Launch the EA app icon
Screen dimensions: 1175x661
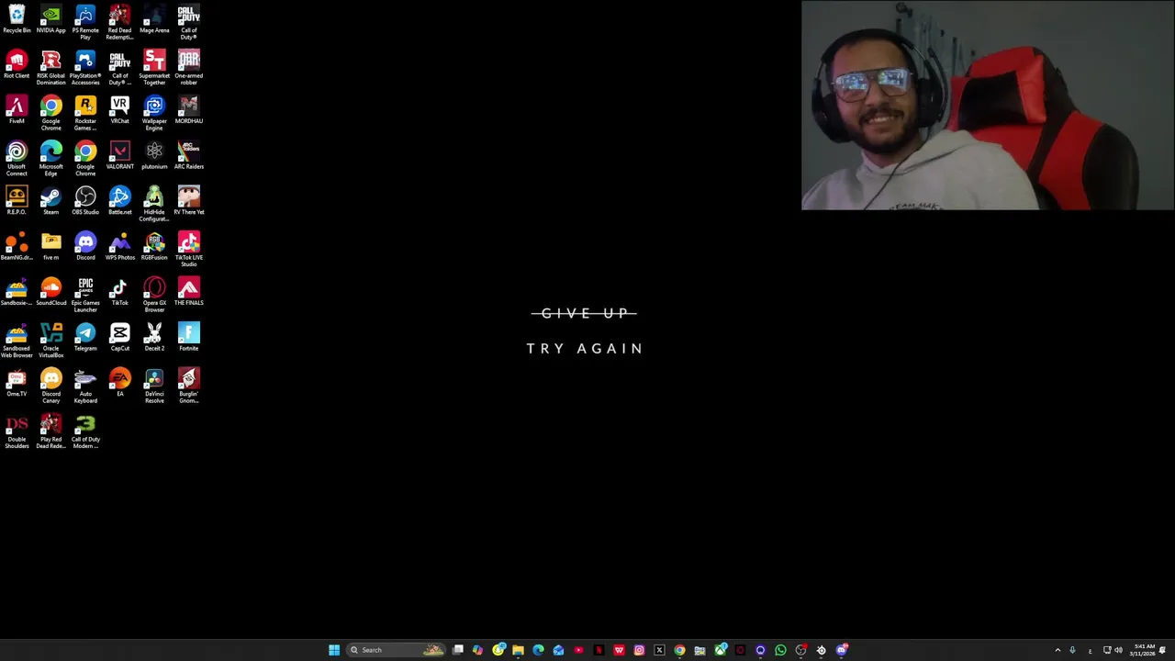click(x=119, y=383)
